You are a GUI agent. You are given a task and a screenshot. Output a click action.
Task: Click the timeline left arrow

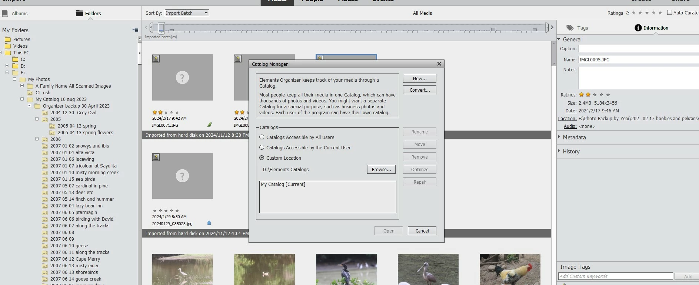(x=146, y=27)
